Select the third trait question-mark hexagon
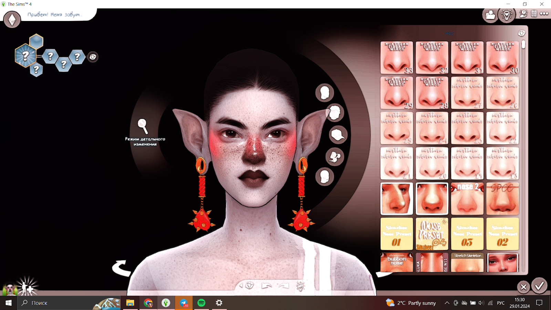The height and width of the screenshot is (310, 551). pyautogui.click(x=77, y=56)
